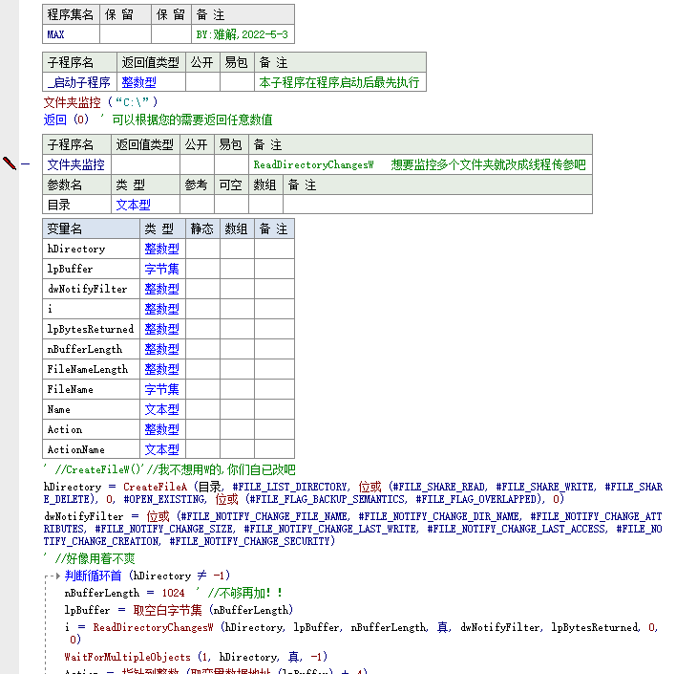Click the WaitForMultipleObjects call

(x=128, y=657)
